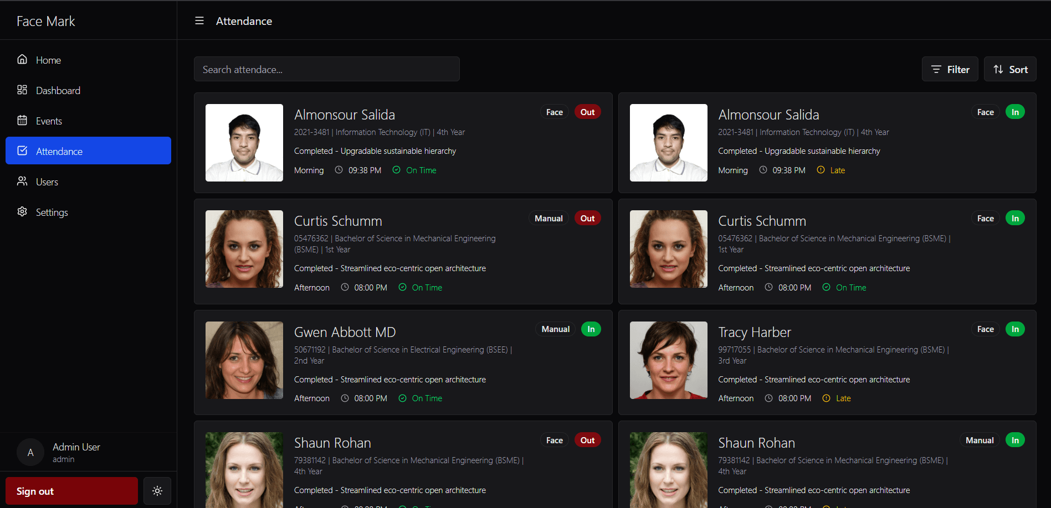Click Tracy Harber's profile photo

[x=668, y=360]
